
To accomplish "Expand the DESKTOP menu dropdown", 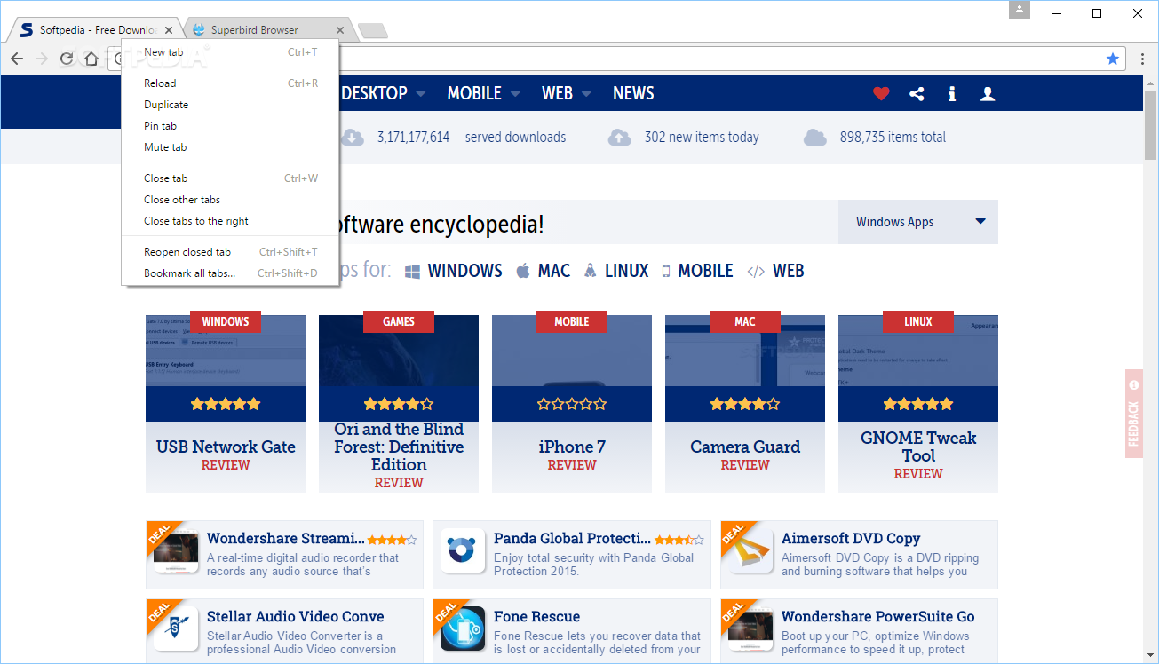I will [421, 94].
